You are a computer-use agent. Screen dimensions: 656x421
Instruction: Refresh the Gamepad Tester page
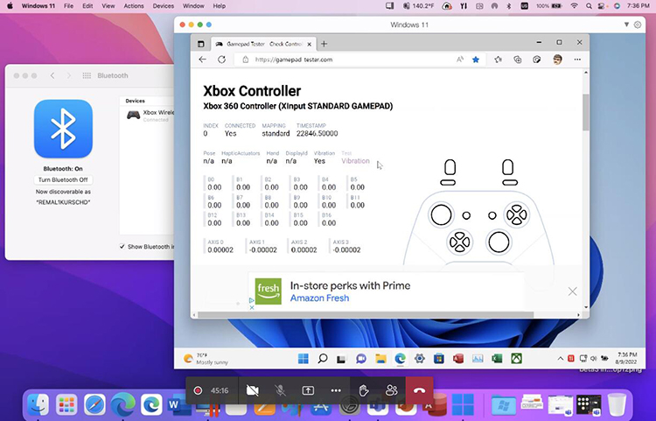point(222,60)
